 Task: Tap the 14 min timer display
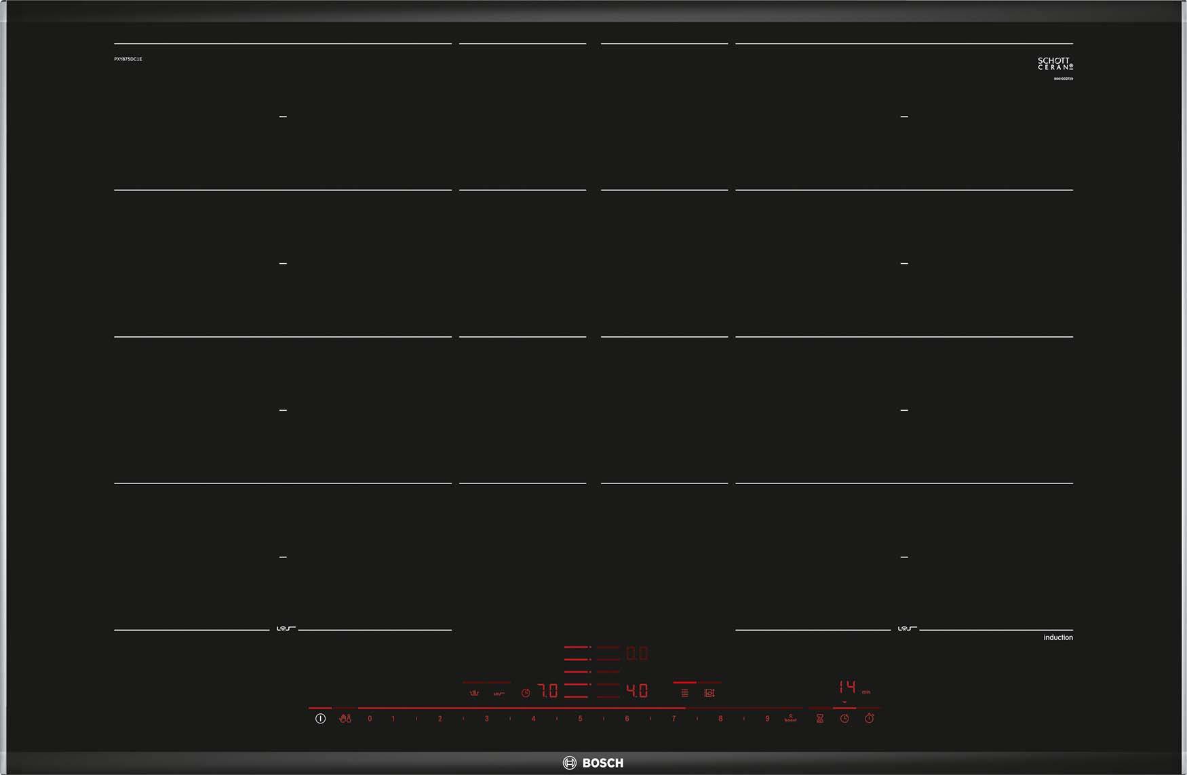pyautogui.click(x=847, y=688)
